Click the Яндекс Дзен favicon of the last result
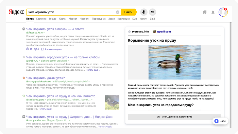 [x=24, y=117]
